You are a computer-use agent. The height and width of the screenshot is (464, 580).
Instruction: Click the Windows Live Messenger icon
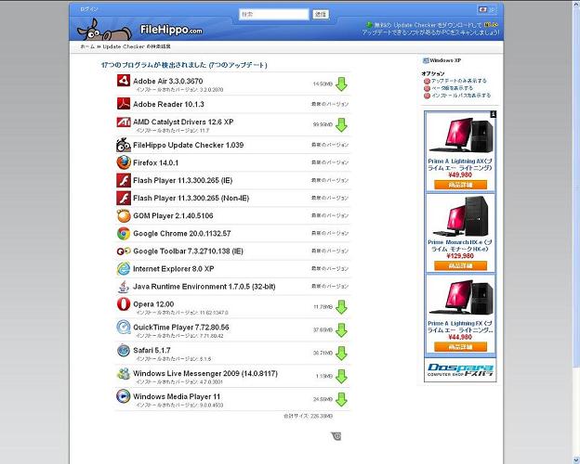124,373
